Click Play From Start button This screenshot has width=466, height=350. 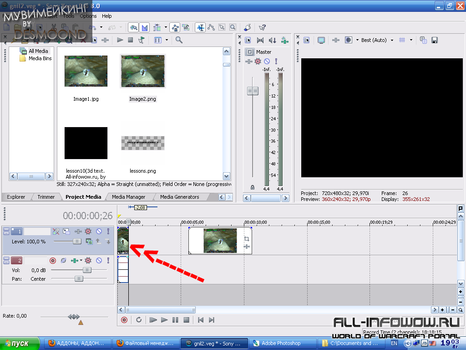pyautogui.click(x=153, y=320)
